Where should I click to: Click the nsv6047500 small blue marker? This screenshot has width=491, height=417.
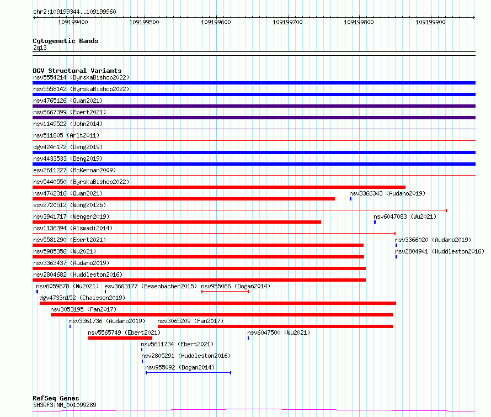coord(248,338)
